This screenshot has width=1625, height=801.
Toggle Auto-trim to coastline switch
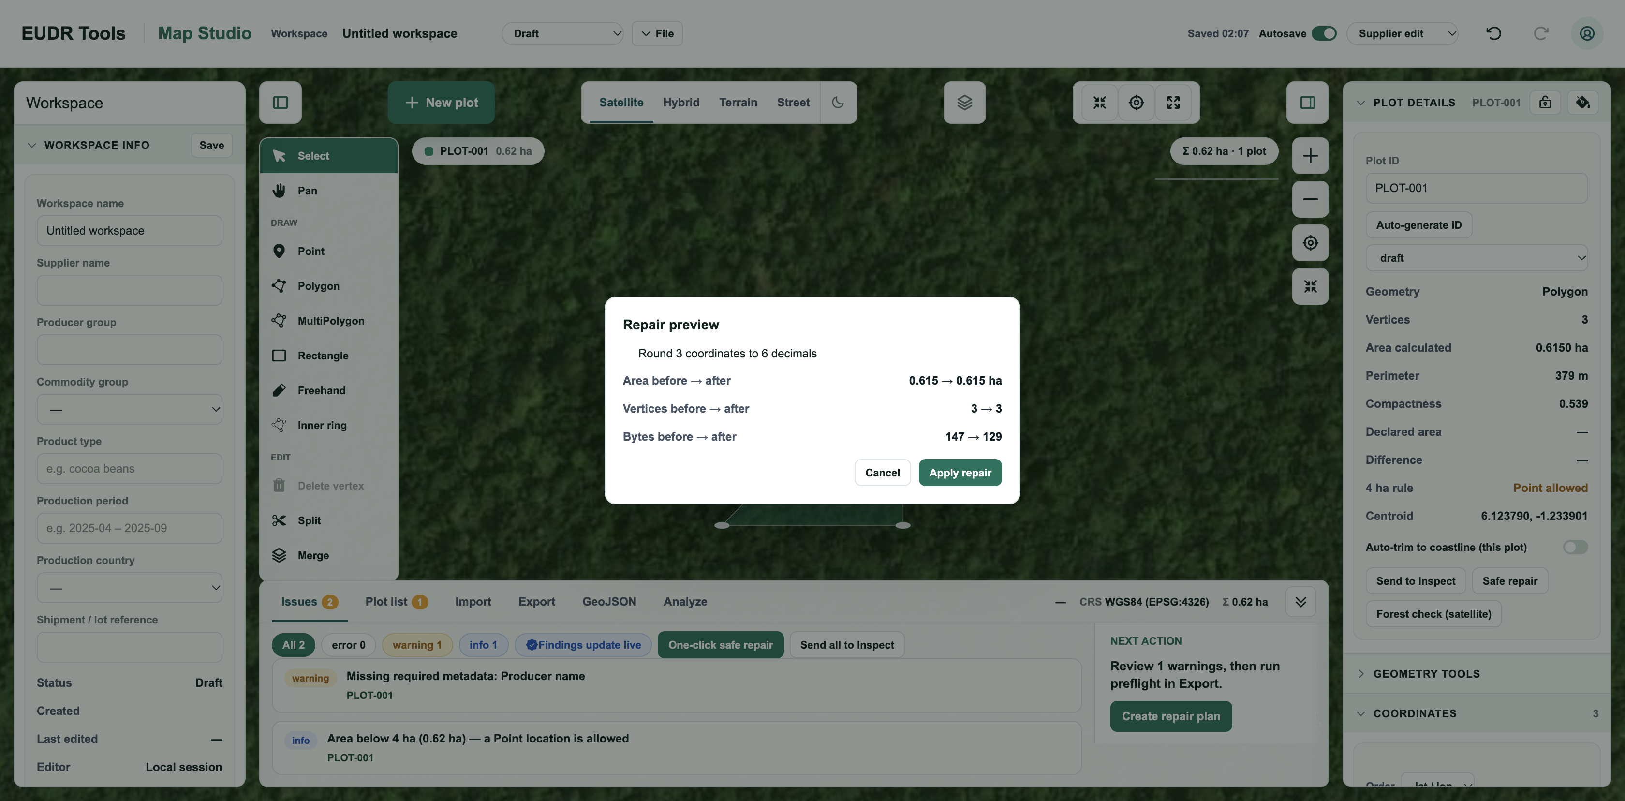pos(1575,547)
